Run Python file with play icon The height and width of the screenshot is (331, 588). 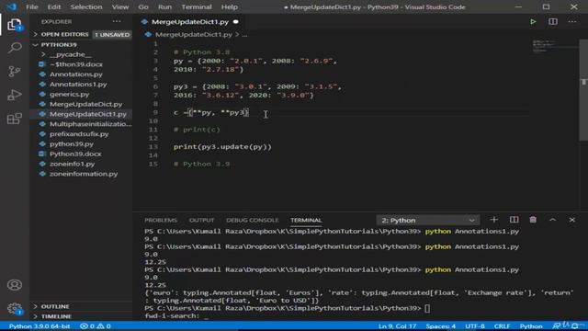533,22
